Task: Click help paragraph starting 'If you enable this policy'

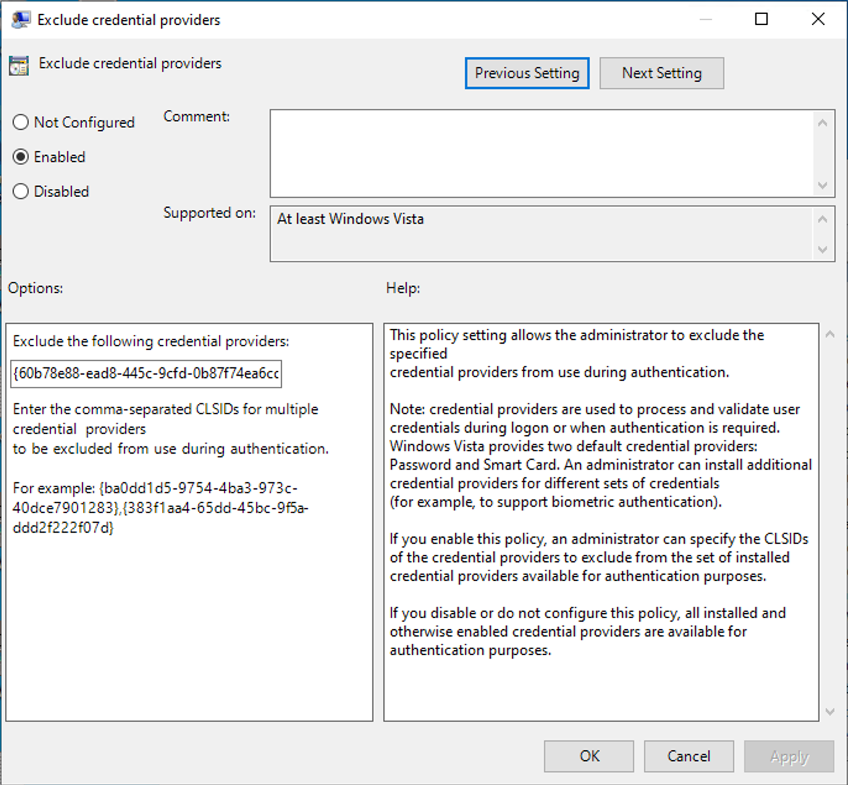Action: click(x=599, y=558)
